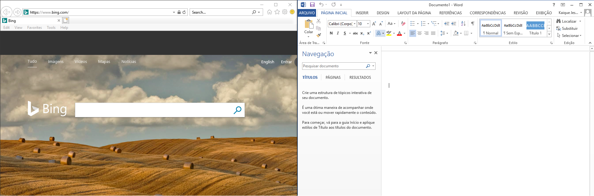The width and height of the screenshot is (594, 196).
Task: Click the Copy icon in Word clipboard group
Action: (319, 28)
